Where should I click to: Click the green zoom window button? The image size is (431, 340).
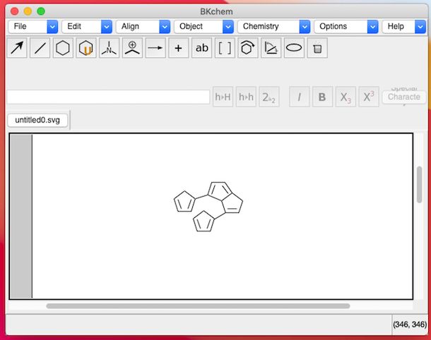tap(41, 11)
